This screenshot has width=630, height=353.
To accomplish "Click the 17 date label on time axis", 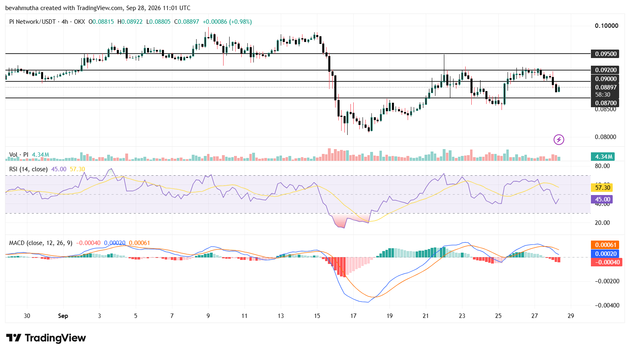I will (x=353, y=316).
